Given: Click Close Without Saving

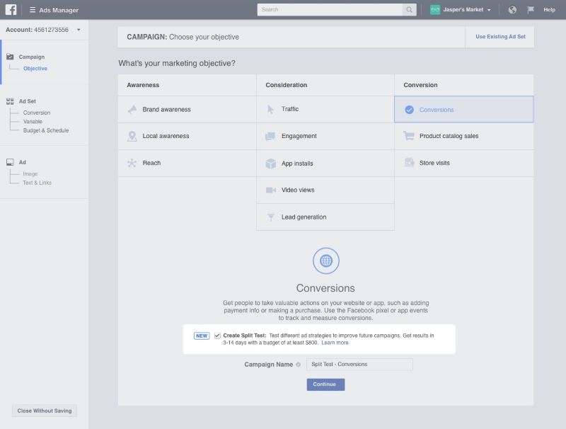Looking at the screenshot, I should click(45, 411).
